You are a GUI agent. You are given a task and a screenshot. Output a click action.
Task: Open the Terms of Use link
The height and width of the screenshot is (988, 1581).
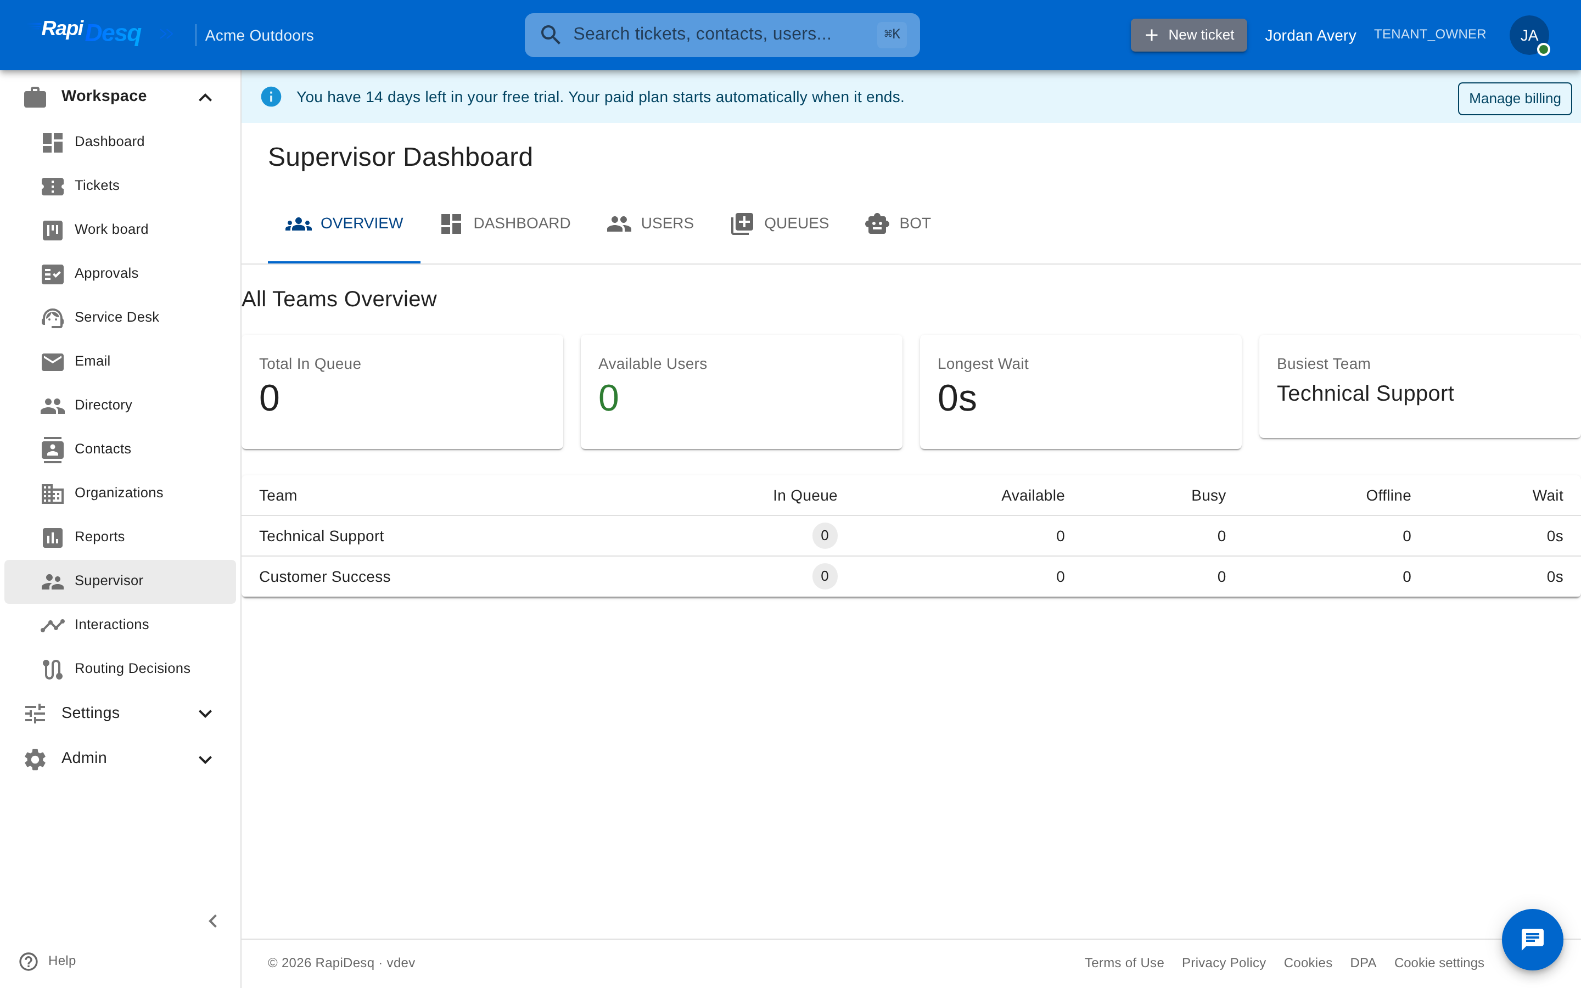tap(1124, 963)
